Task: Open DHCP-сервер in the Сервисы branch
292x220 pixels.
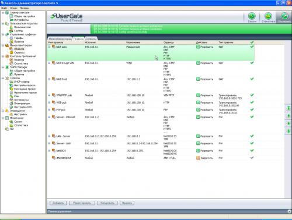Action: (22, 81)
